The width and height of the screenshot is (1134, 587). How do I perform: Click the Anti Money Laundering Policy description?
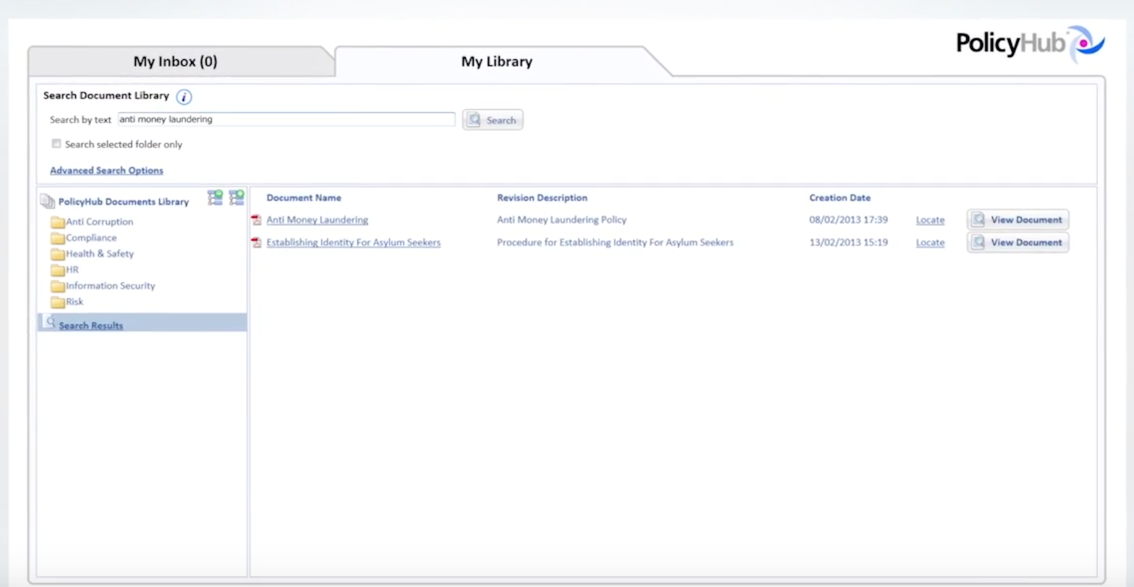click(562, 220)
